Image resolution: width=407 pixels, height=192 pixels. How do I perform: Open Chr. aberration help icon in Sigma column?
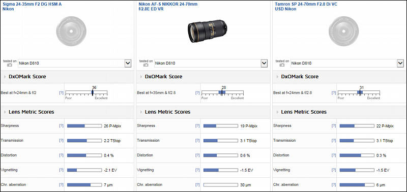click(x=61, y=185)
